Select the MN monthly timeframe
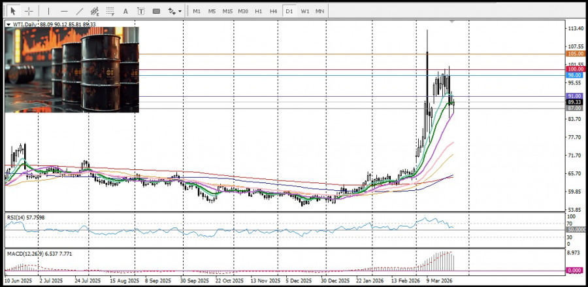The height and width of the screenshot is (287, 588). [319, 11]
